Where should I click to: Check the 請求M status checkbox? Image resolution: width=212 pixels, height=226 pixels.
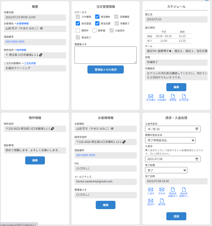(x=78, y=30)
